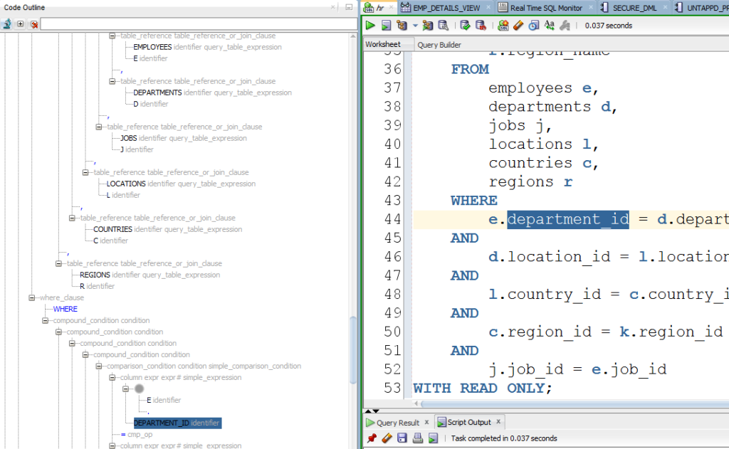Click the Code Outline search input field
729x449 pixels.
[199, 24]
